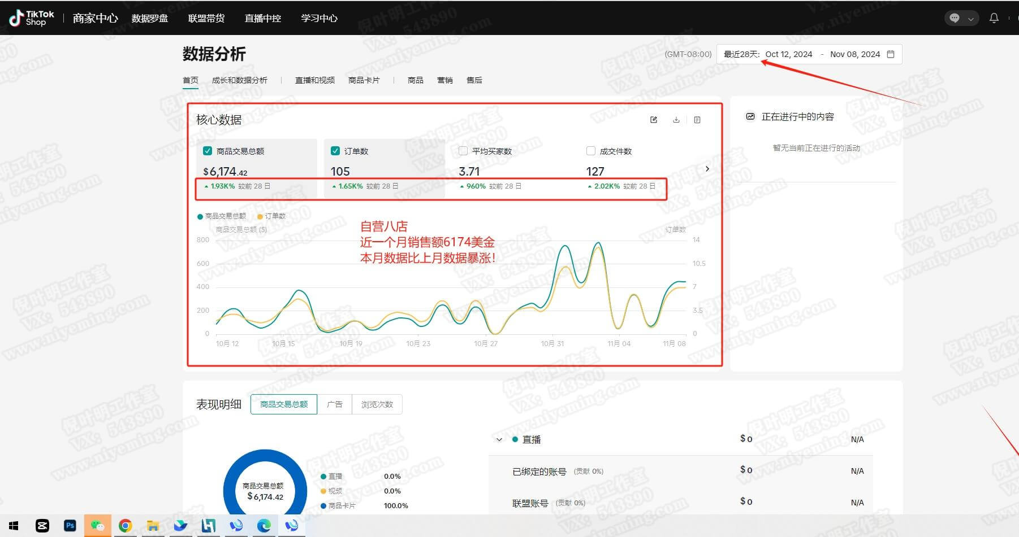This screenshot has height=537, width=1019.
Task: Open 直播中控 in the top navigation
Action: point(263,18)
